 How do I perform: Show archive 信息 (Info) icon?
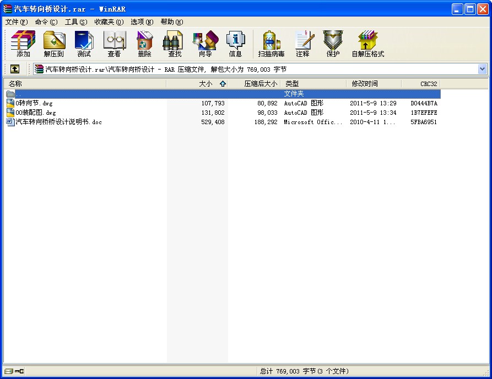(235, 44)
